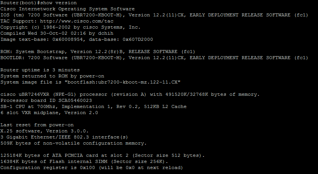
Task: Click the text "Router uptime is 3 minutes"
Action: [x=40, y=70]
